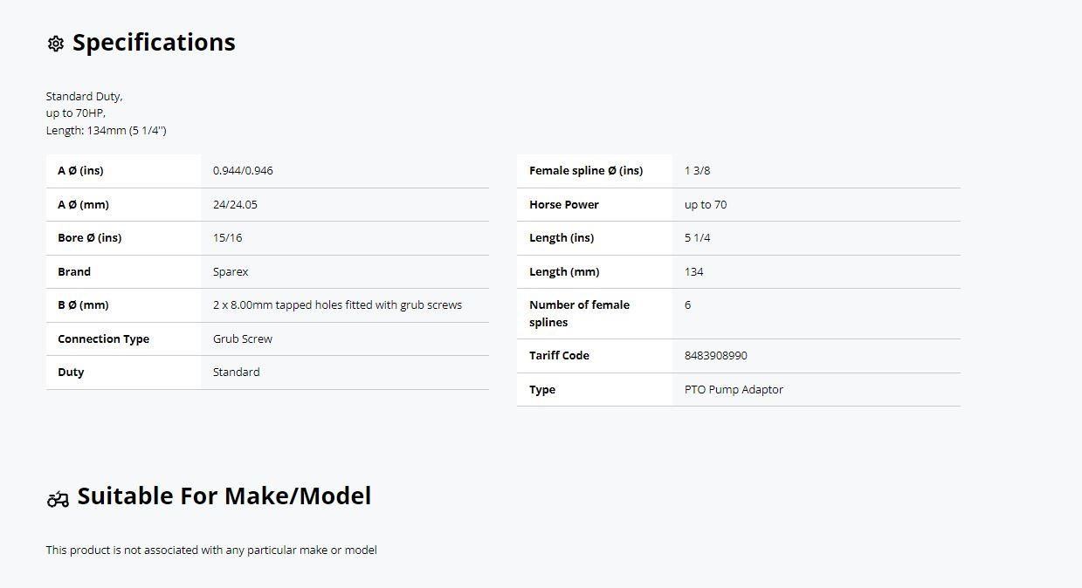Screen dimensions: 1082x588
Task: Click the A Ø (mm) value 24/24.05
Action: (235, 204)
